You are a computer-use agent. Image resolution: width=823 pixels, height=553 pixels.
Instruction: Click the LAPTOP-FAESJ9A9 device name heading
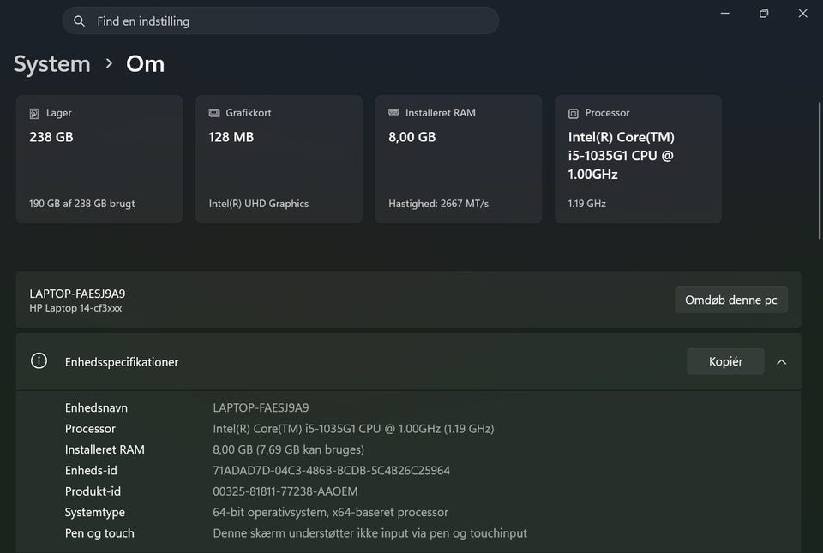click(x=77, y=294)
